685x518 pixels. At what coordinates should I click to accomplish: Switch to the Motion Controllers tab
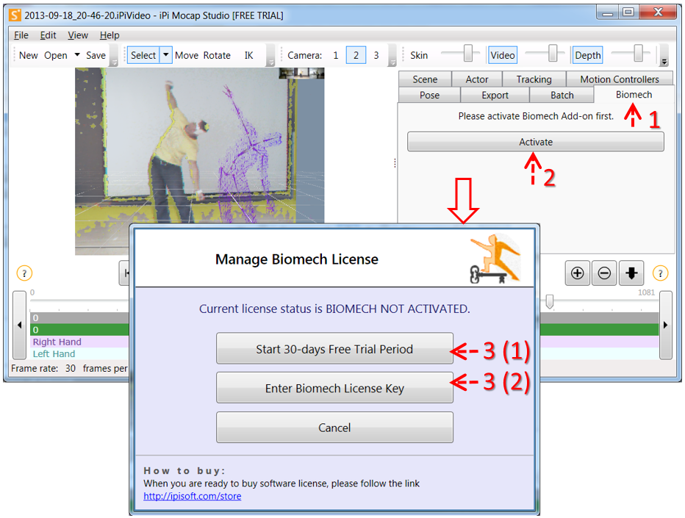coord(620,79)
